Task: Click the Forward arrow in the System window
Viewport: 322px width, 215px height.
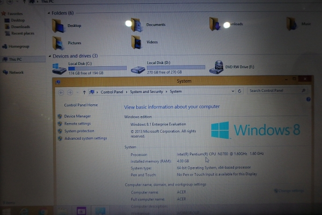Action: point(70,92)
